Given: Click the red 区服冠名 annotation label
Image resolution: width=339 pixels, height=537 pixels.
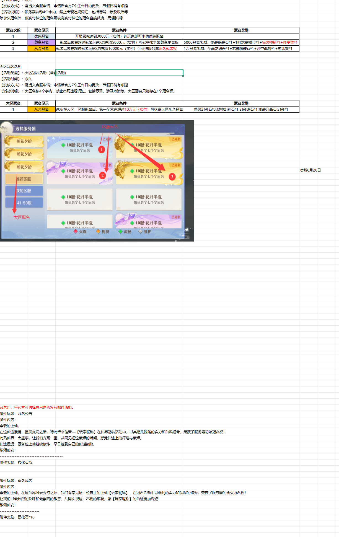Looking at the screenshot, I should click(x=110, y=127).
